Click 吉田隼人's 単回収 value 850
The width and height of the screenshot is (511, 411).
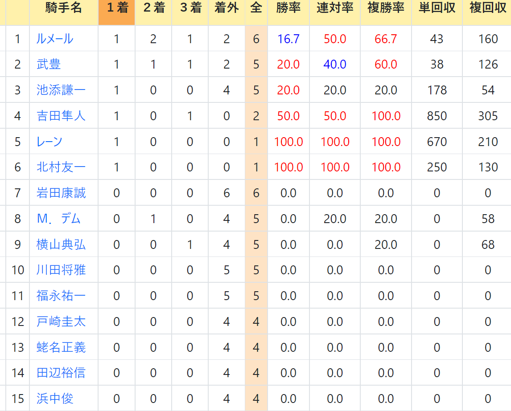[x=437, y=116]
